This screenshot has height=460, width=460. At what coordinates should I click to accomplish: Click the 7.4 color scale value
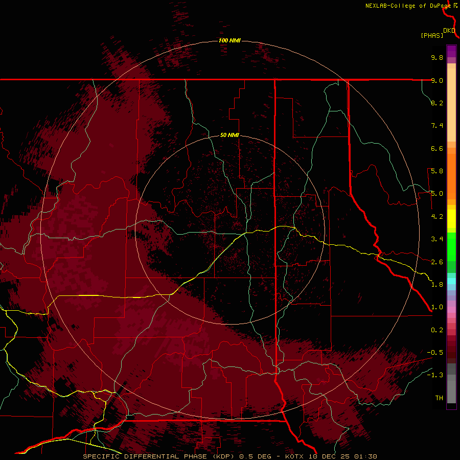coord(437,126)
